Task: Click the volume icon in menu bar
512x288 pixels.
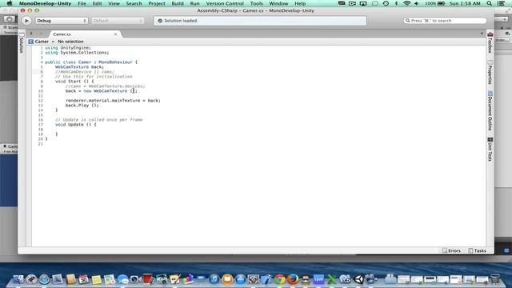Action: point(416,3)
